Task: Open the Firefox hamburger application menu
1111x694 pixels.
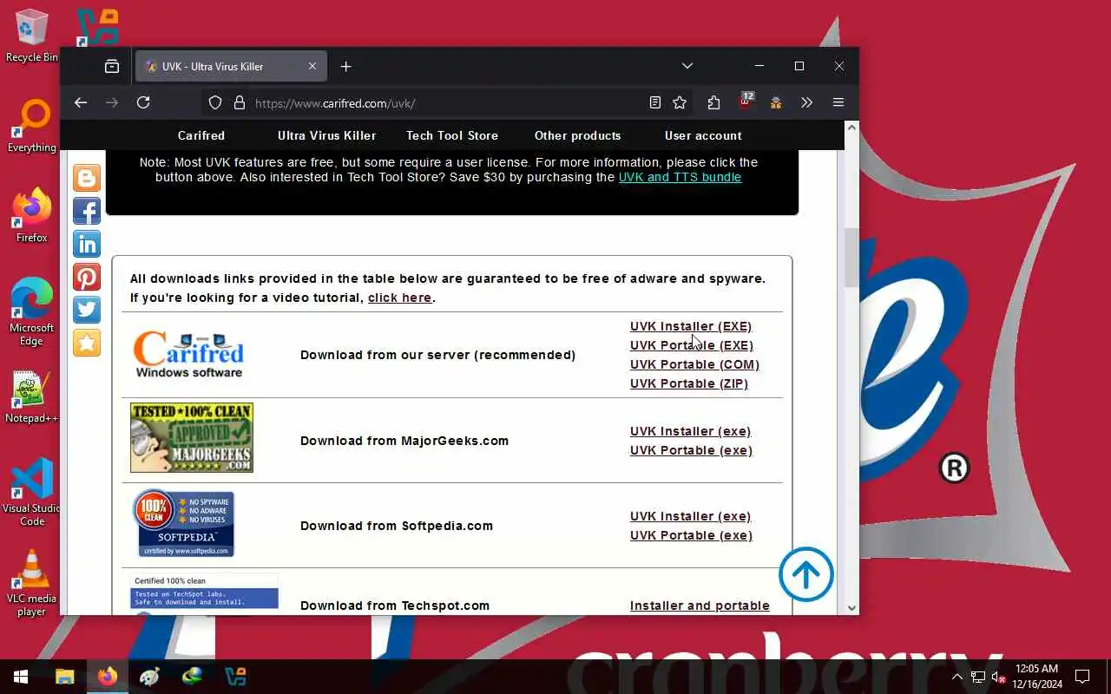Action: 838,102
